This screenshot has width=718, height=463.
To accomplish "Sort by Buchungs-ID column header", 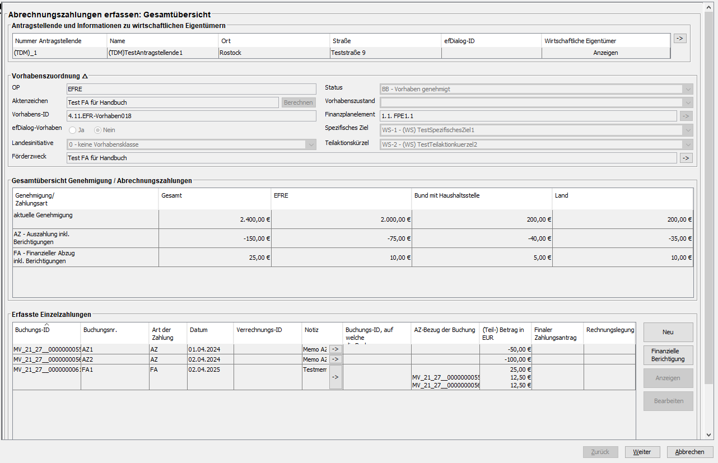I will pos(46,330).
